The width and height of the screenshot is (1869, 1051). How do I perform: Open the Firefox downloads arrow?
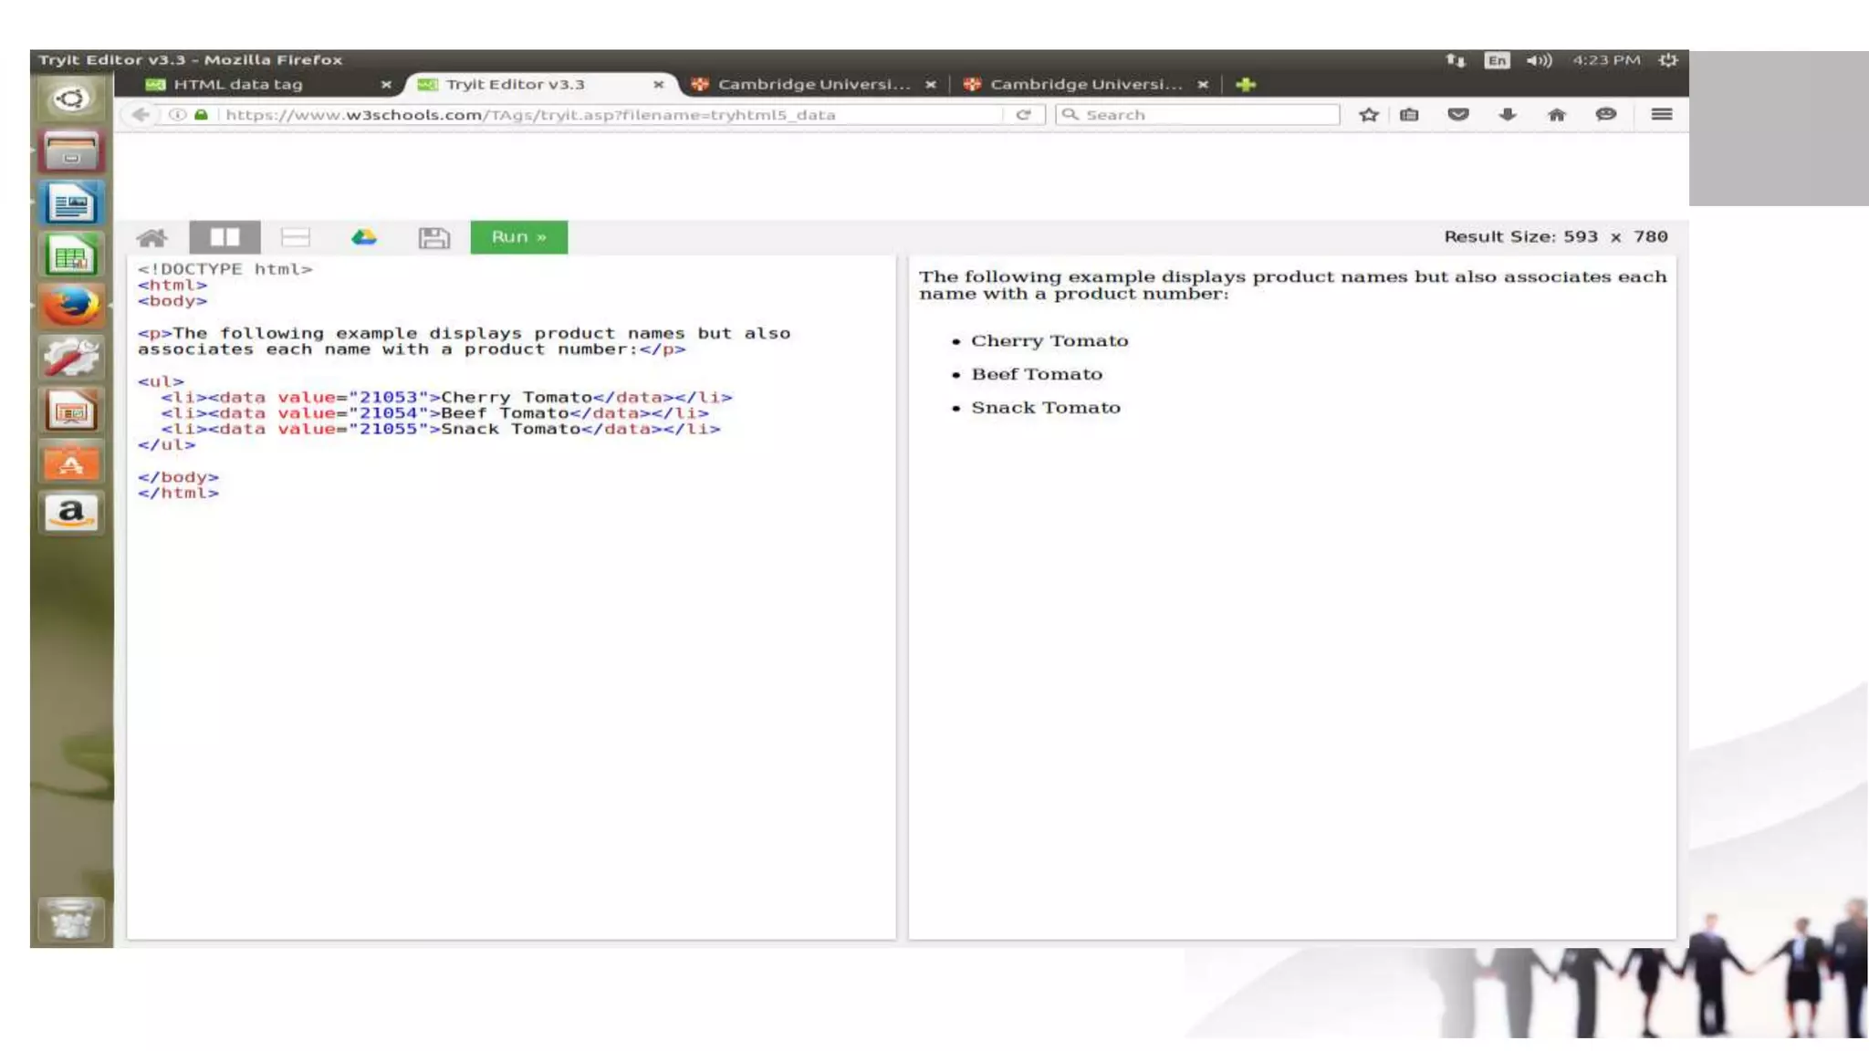click(x=1508, y=115)
